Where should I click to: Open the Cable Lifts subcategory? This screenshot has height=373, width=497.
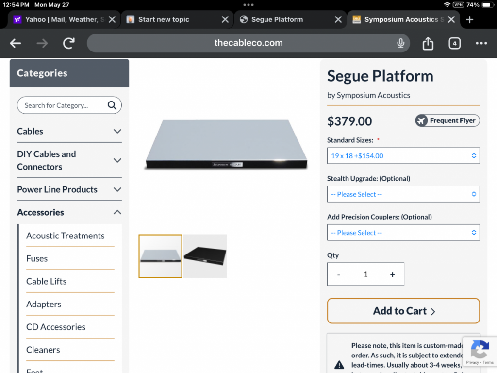pyautogui.click(x=46, y=281)
